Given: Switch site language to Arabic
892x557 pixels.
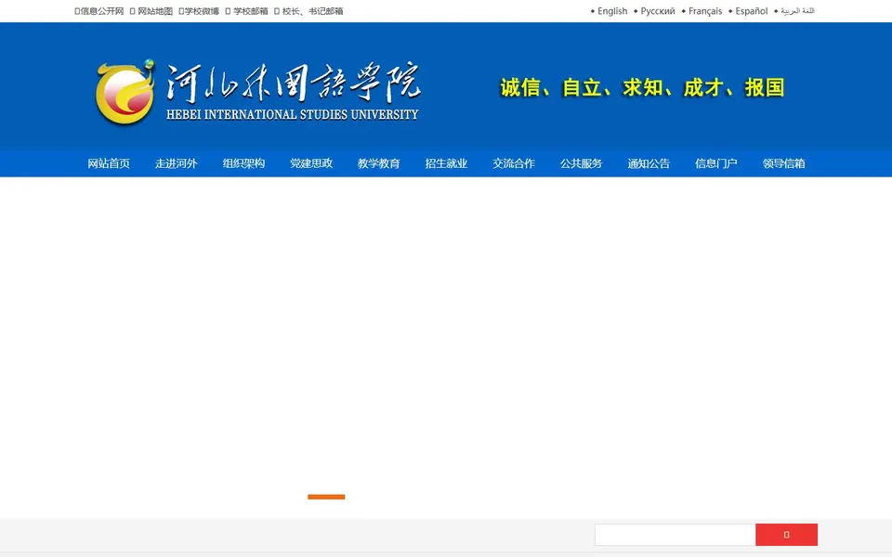Looking at the screenshot, I should pos(797,11).
